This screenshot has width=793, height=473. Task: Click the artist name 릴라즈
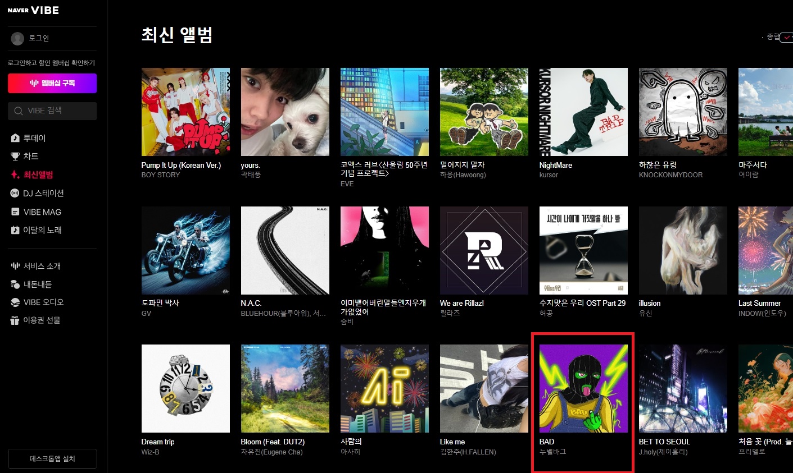pyautogui.click(x=450, y=313)
